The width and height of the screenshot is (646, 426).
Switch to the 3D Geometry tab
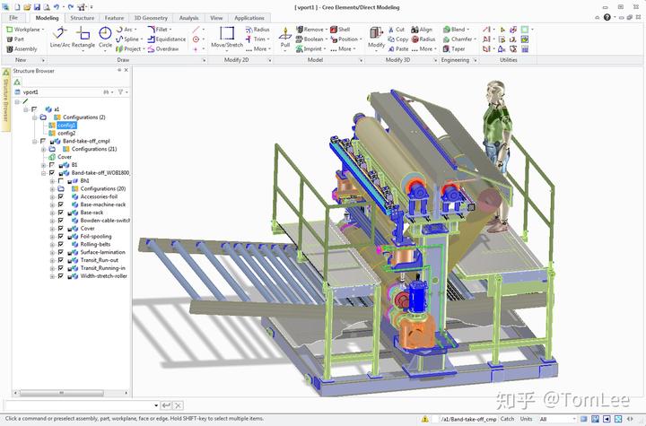151,18
